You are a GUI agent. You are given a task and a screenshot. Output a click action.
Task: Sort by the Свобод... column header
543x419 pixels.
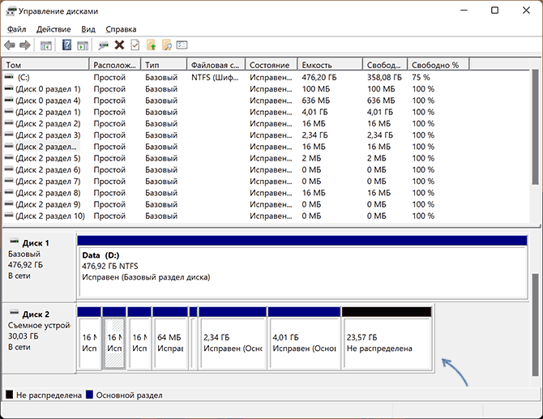[385, 65]
